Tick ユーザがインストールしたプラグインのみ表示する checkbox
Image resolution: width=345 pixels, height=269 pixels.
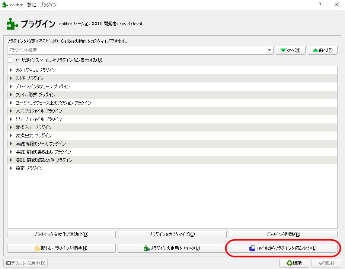coord(10,60)
